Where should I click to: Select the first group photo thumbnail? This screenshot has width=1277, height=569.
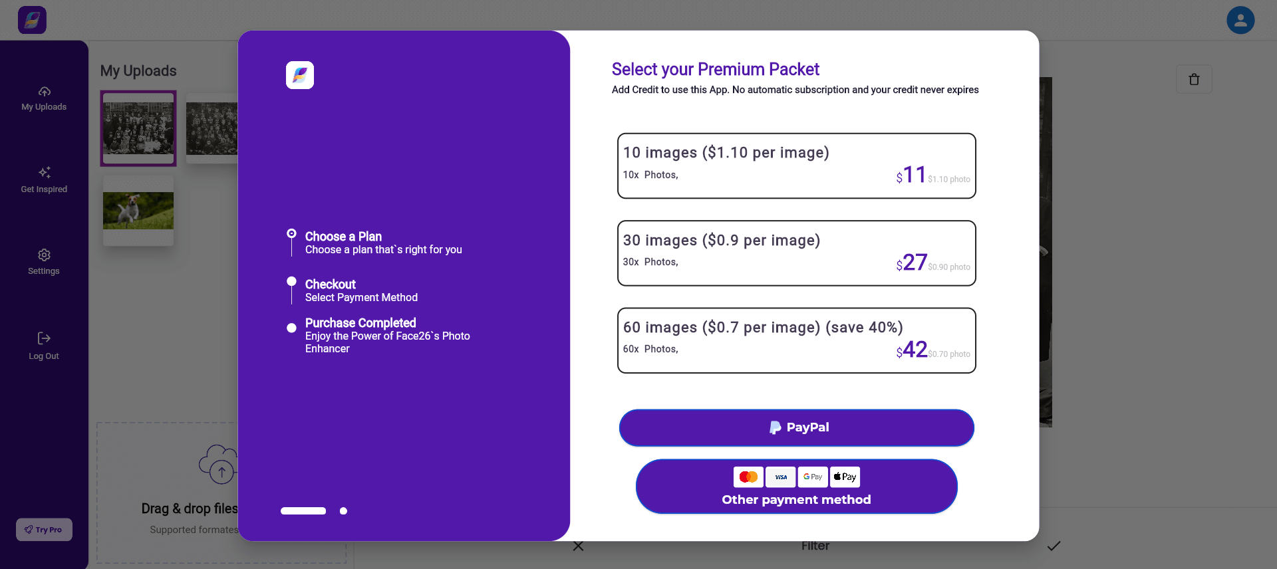[x=138, y=128]
